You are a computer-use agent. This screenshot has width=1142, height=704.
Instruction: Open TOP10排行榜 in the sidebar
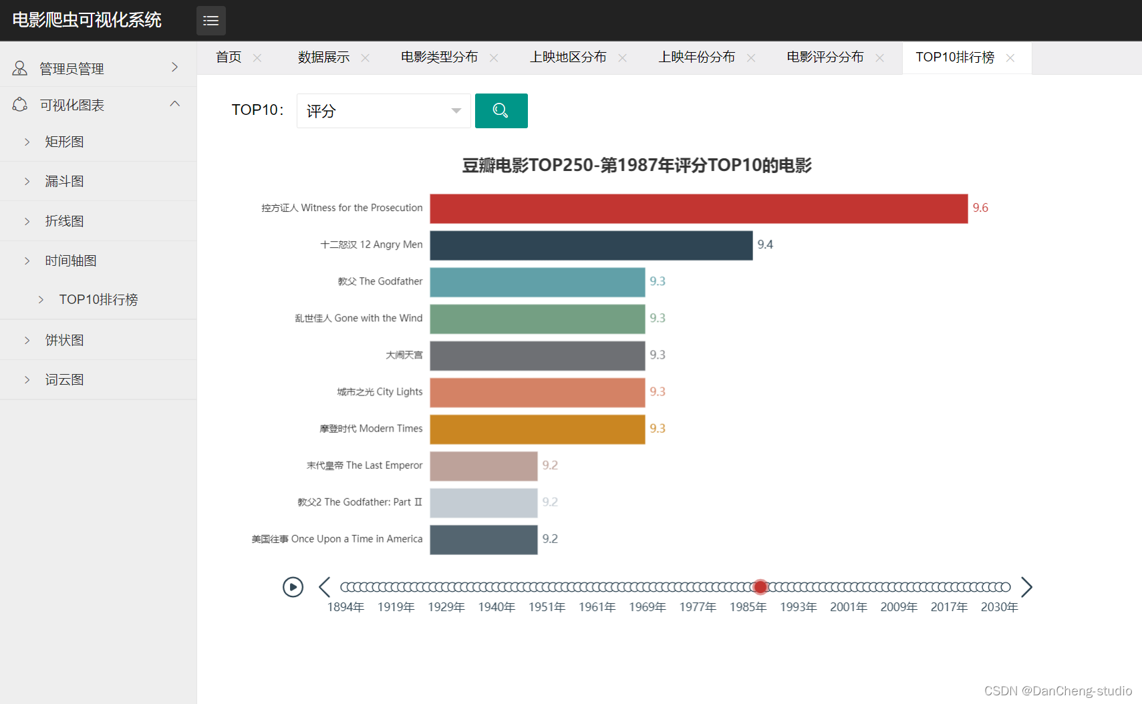(x=98, y=299)
